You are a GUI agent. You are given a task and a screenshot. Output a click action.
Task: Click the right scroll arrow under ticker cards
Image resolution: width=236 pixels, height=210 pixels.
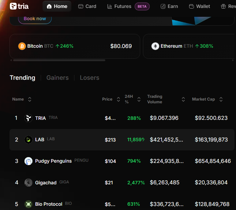[233, 60]
